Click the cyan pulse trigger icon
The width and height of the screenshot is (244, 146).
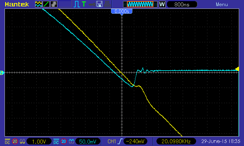click(x=77, y=4)
